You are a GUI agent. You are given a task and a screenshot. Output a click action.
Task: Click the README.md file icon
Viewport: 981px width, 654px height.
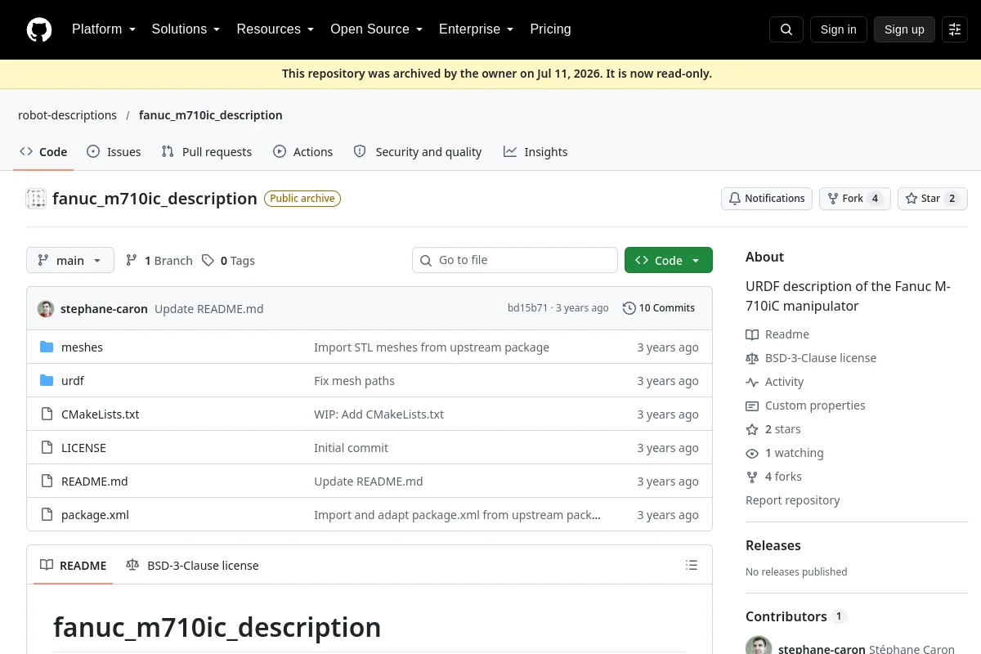47,482
